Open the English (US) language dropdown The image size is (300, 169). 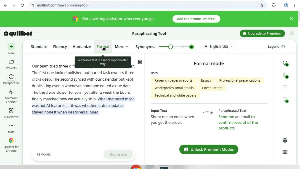pyautogui.click(x=218, y=47)
